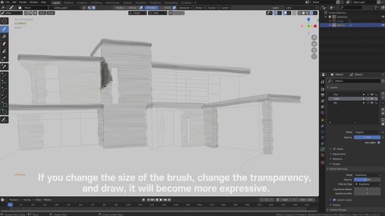Select the Cutter tool
Viewport: 385px width, 216px height.
pos(4,59)
